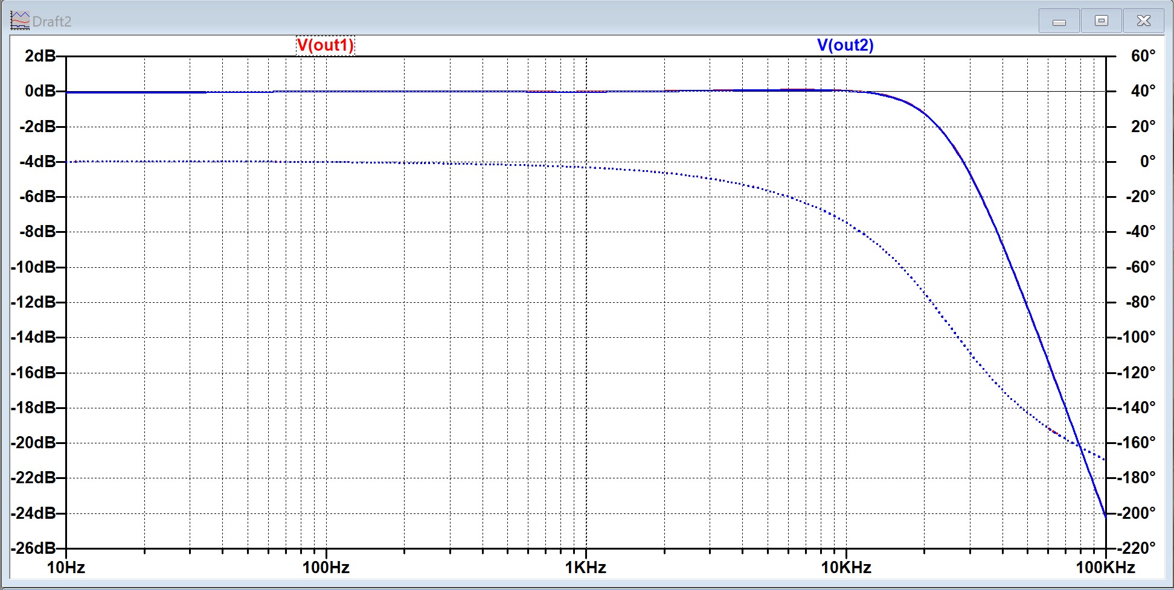Click the 100KHz frequency axis label
The height and width of the screenshot is (590, 1174).
[1106, 568]
